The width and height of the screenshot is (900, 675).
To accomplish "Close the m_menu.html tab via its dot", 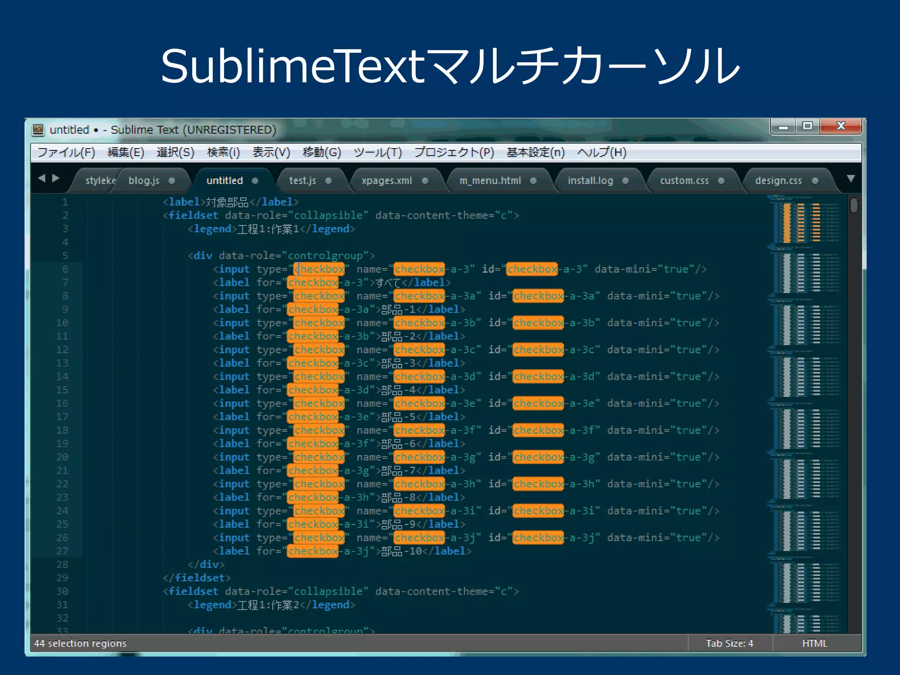I will click(533, 181).
